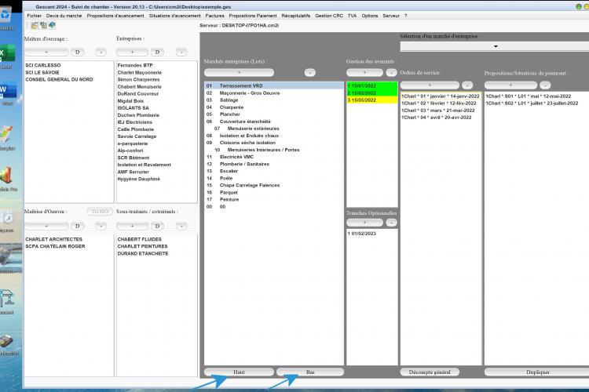Screen dimensions: 589x392
Task: Click the + button under Maîtres d'ouvrage
Action: pos(46,53)
